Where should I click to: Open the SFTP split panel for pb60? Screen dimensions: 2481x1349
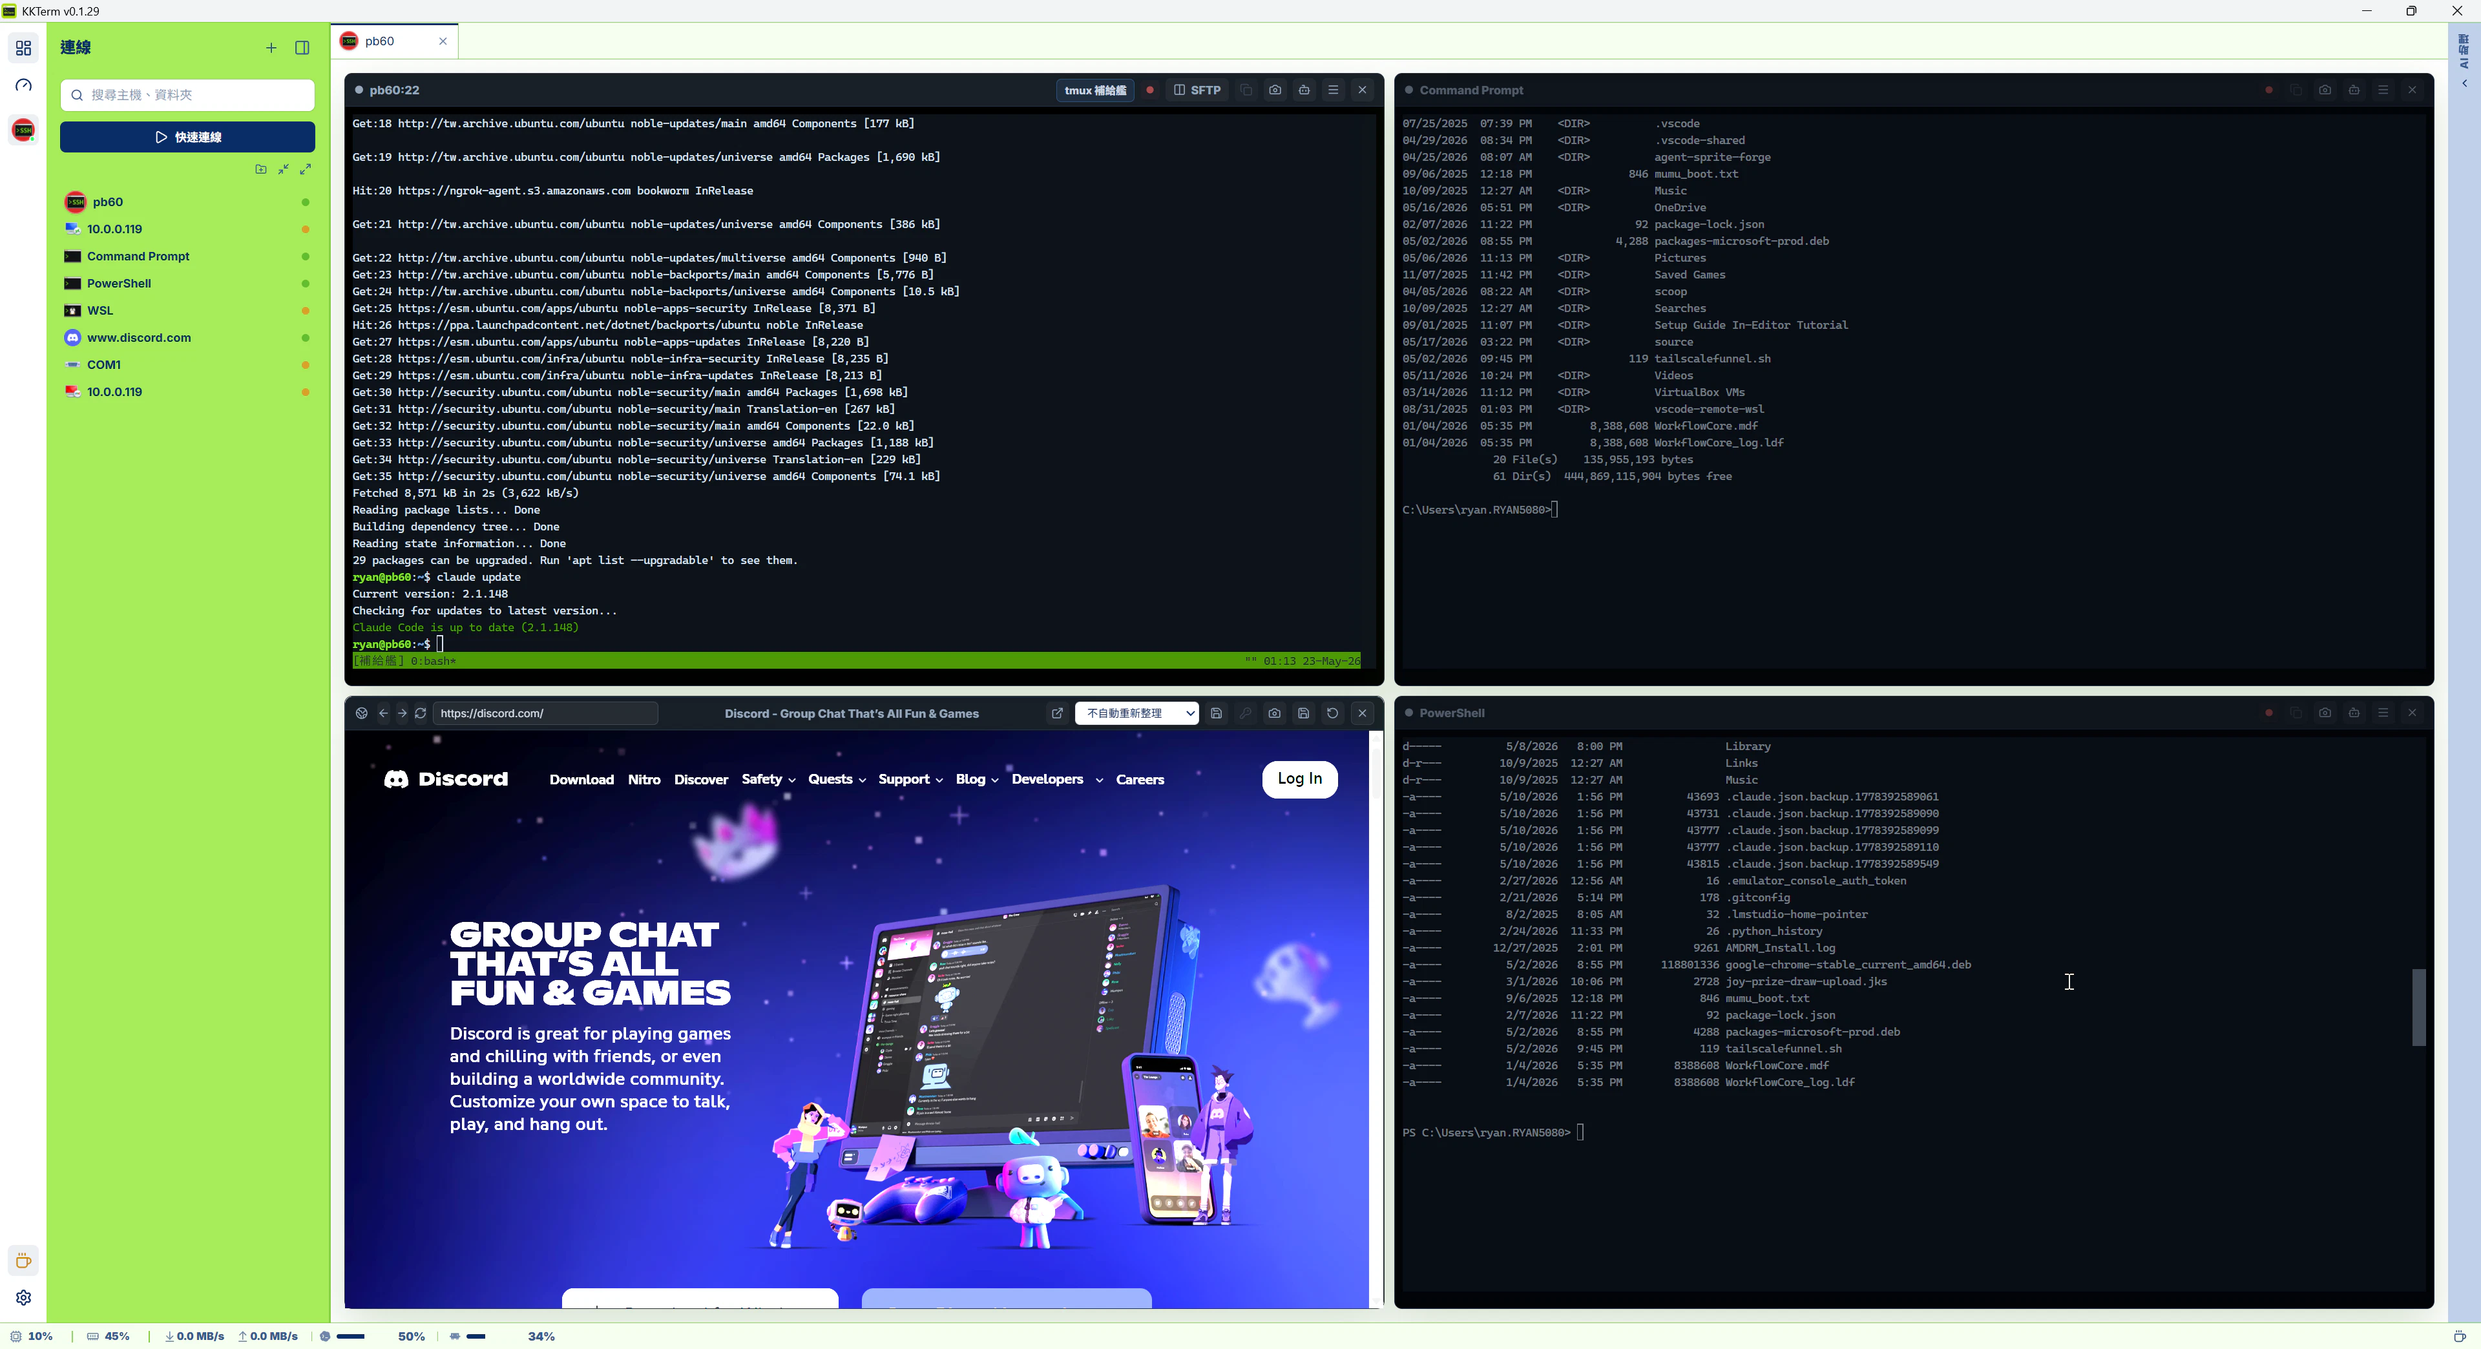click(x=1197, y=90)
